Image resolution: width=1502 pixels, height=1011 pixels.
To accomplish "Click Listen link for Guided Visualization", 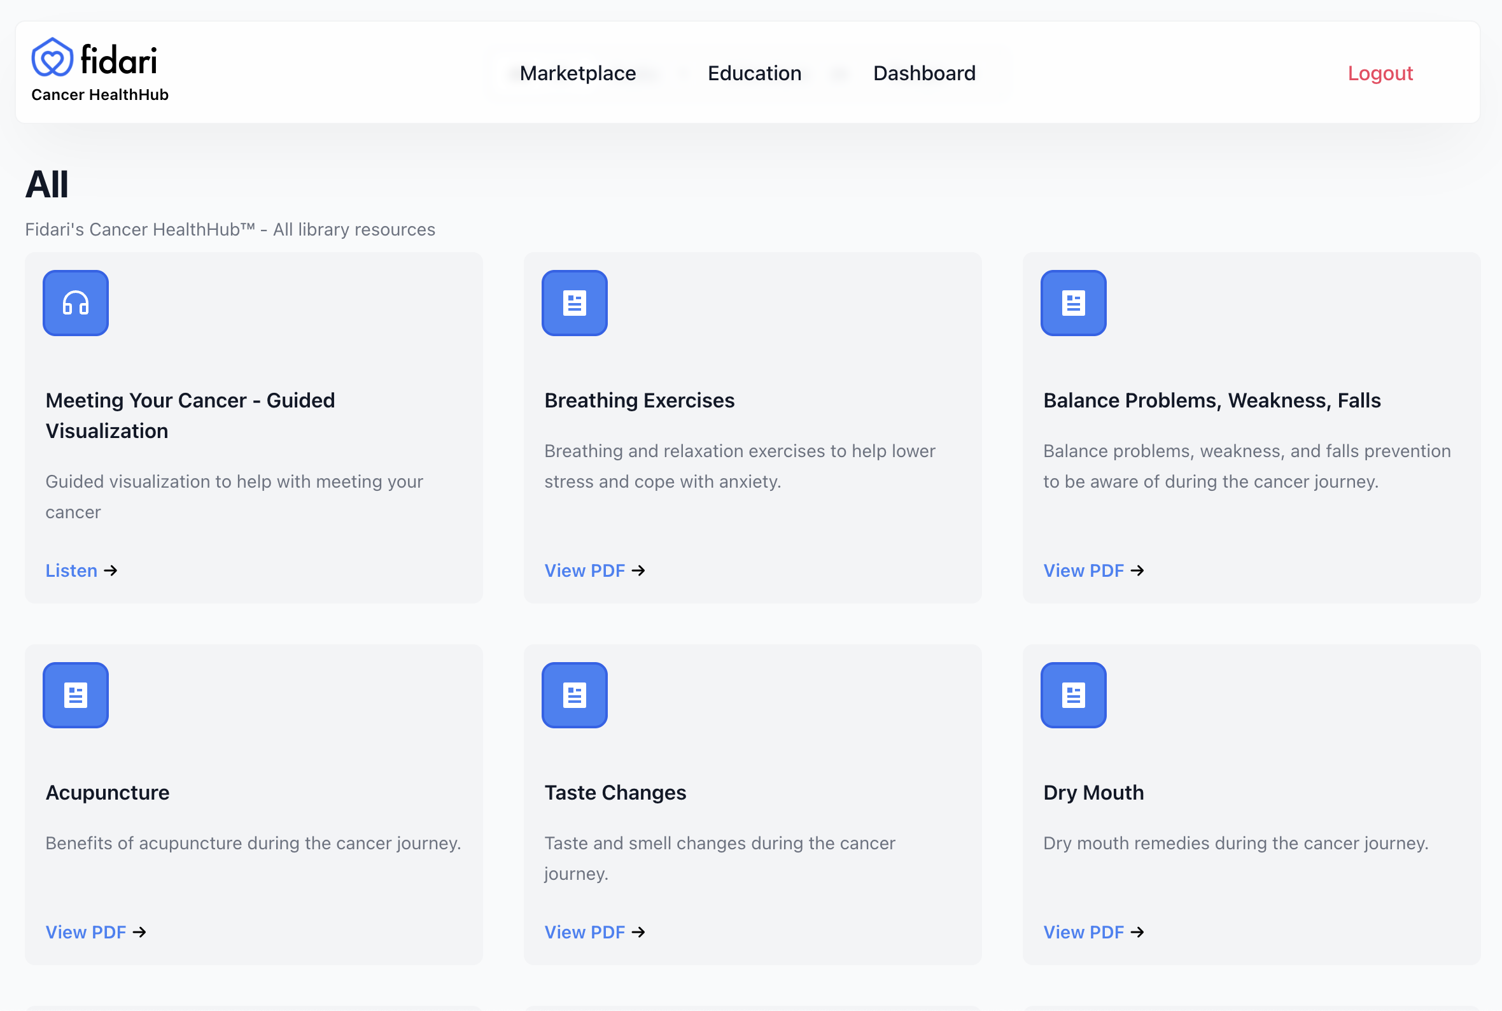I will pos(81,570).
